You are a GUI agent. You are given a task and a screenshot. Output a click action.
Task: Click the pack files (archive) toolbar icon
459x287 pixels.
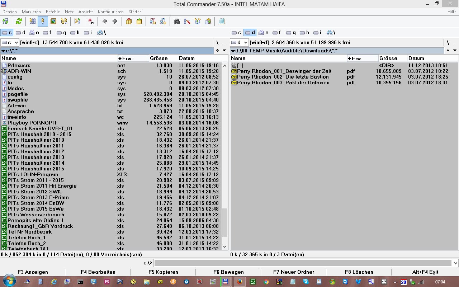click(x=129, y=21)
